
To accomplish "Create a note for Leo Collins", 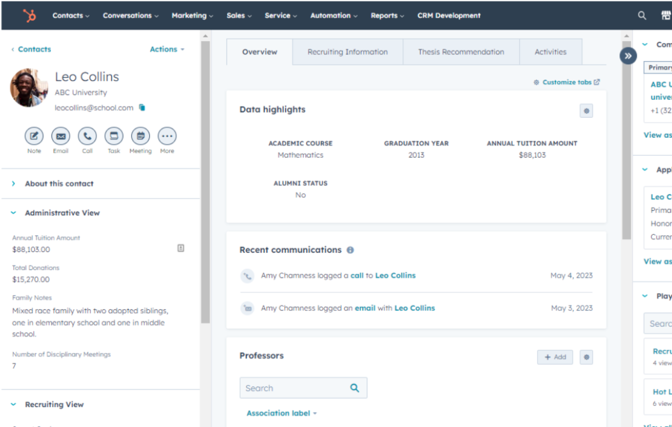I will tap(34, 137).
